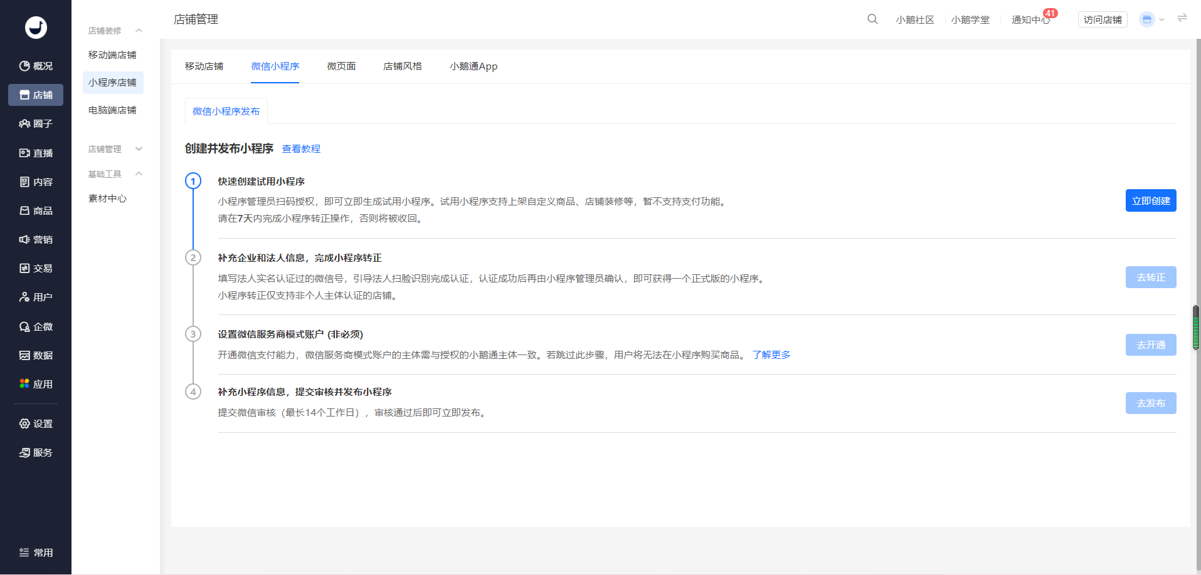Open 应用 apps section
Image resolution: width=1201 pixels, height=575 pixels.
point(36,384)
